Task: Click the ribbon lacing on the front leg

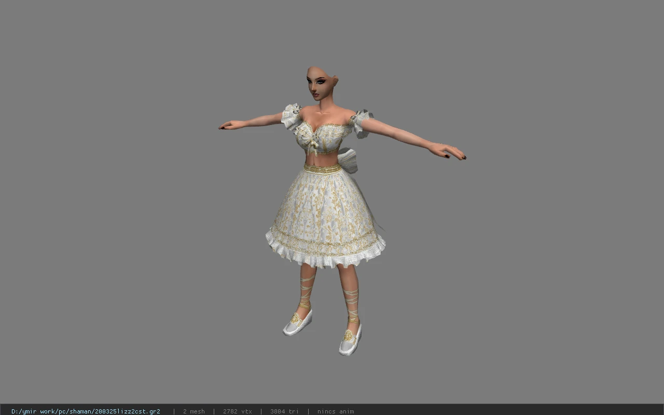Action: pos(351,303)
